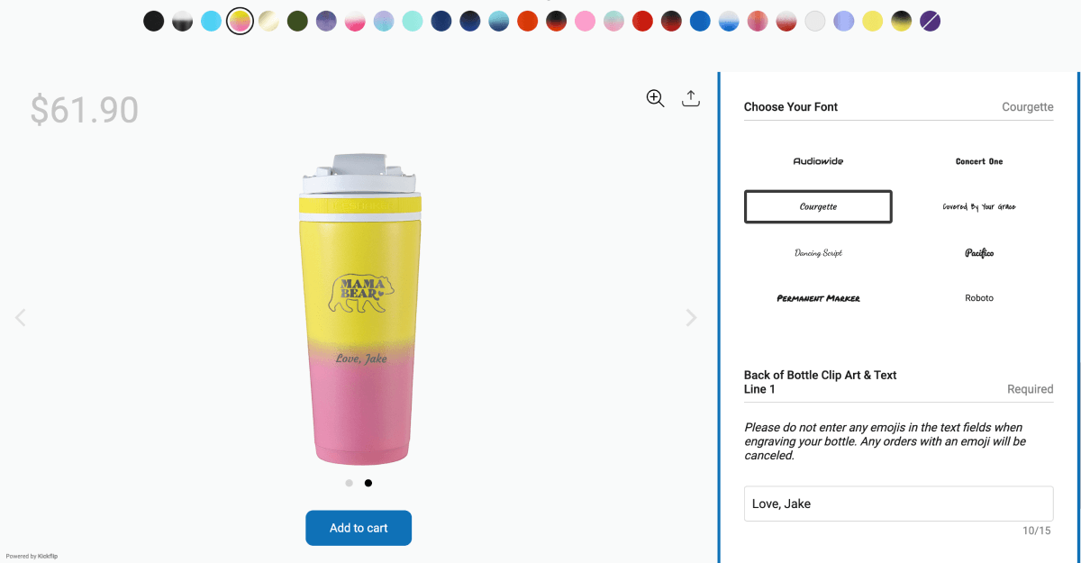Choose the dark olive green swatch
This screenshot has height=563, width=1081.
point(297,21)
